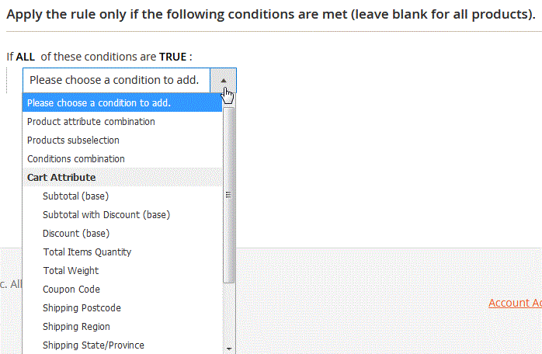Choose 'Shipping Postcode' condition

(82, 307)
